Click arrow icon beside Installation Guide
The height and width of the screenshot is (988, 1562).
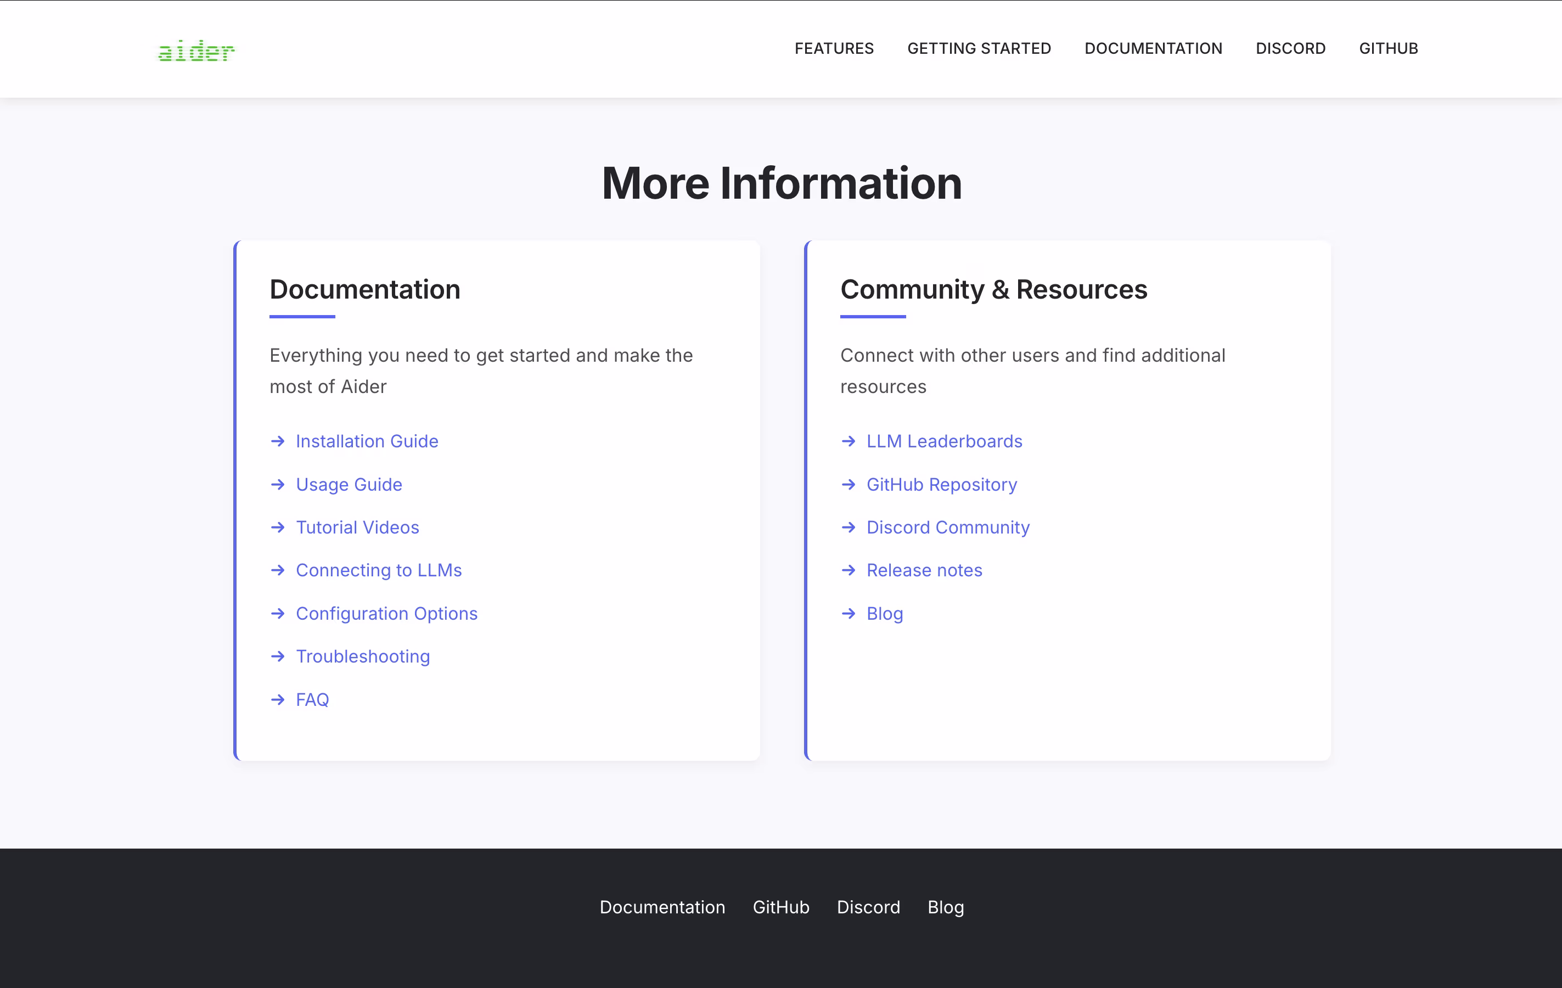(x=278, y=441)
